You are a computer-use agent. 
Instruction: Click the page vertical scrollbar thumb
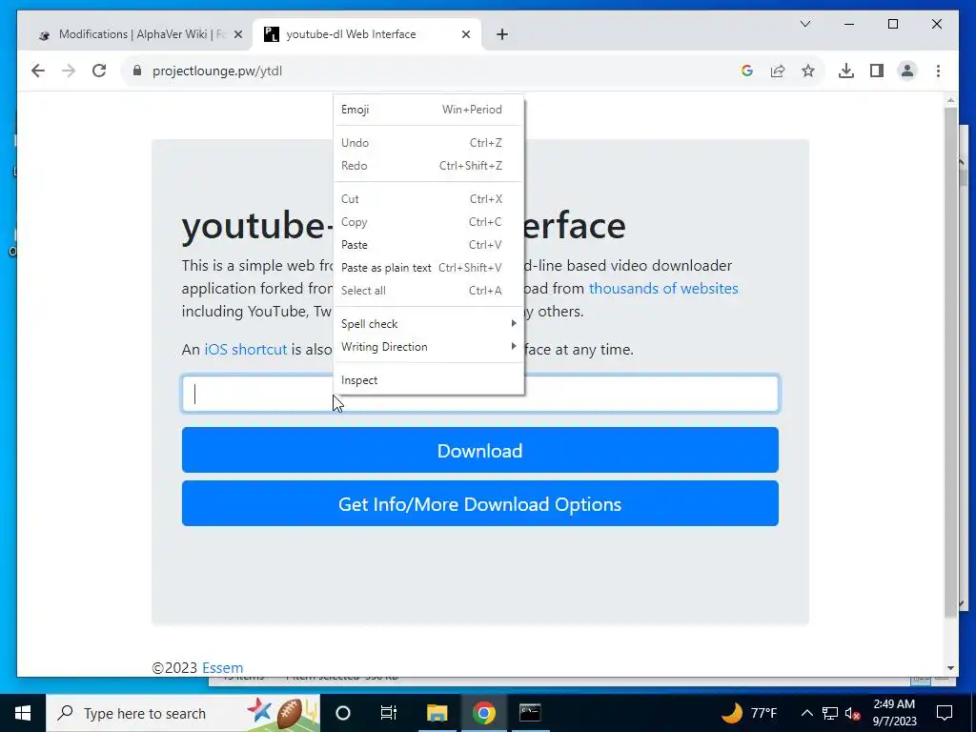point(950,362)
